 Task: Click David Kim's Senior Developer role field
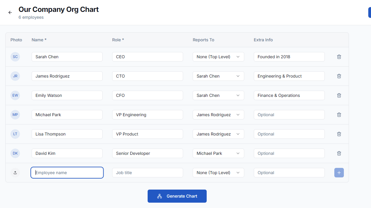147,153
